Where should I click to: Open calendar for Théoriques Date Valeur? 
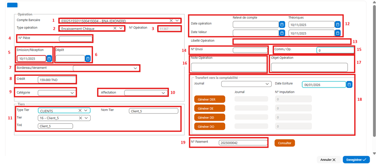pyautogui.click(x=338, y=33)
